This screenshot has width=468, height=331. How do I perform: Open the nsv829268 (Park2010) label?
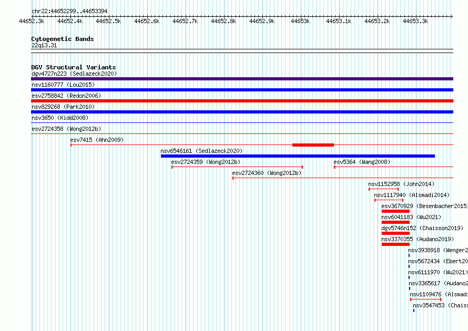(63, 107)
